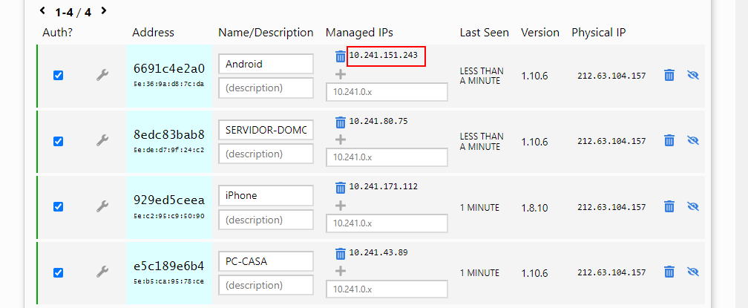Hide the PC-CASA member from list
Image resolution: width=748 pixels, height=308 pixels.
(x=693, y=272)
